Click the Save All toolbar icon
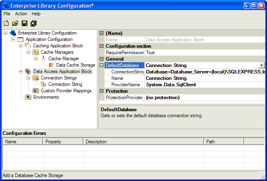The image size is (267, 181). 33,23
